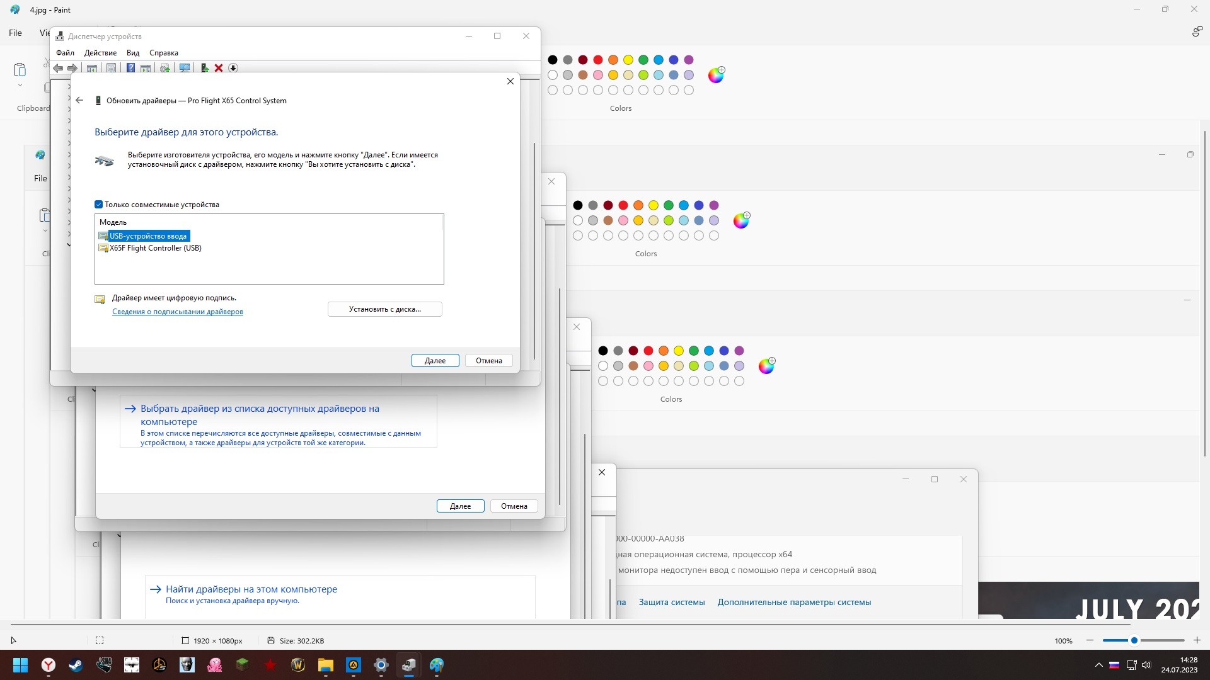
Task: Click the zoom slider handle in the Paint status bar
Action: (1134, 640)
